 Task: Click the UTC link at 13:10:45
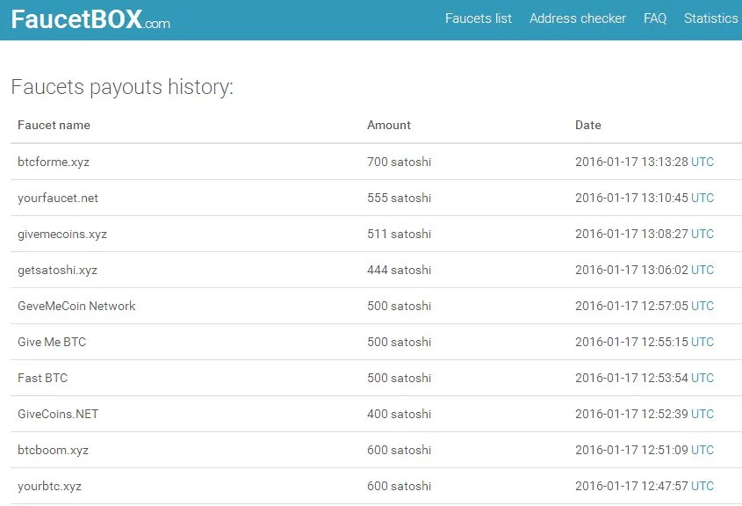pyautogui.click(x=702, y=198)
